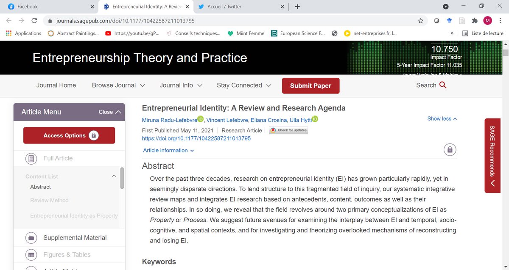Click the grey circle extension icon
The height and width of the screenshot is (270, 509).
436,20
